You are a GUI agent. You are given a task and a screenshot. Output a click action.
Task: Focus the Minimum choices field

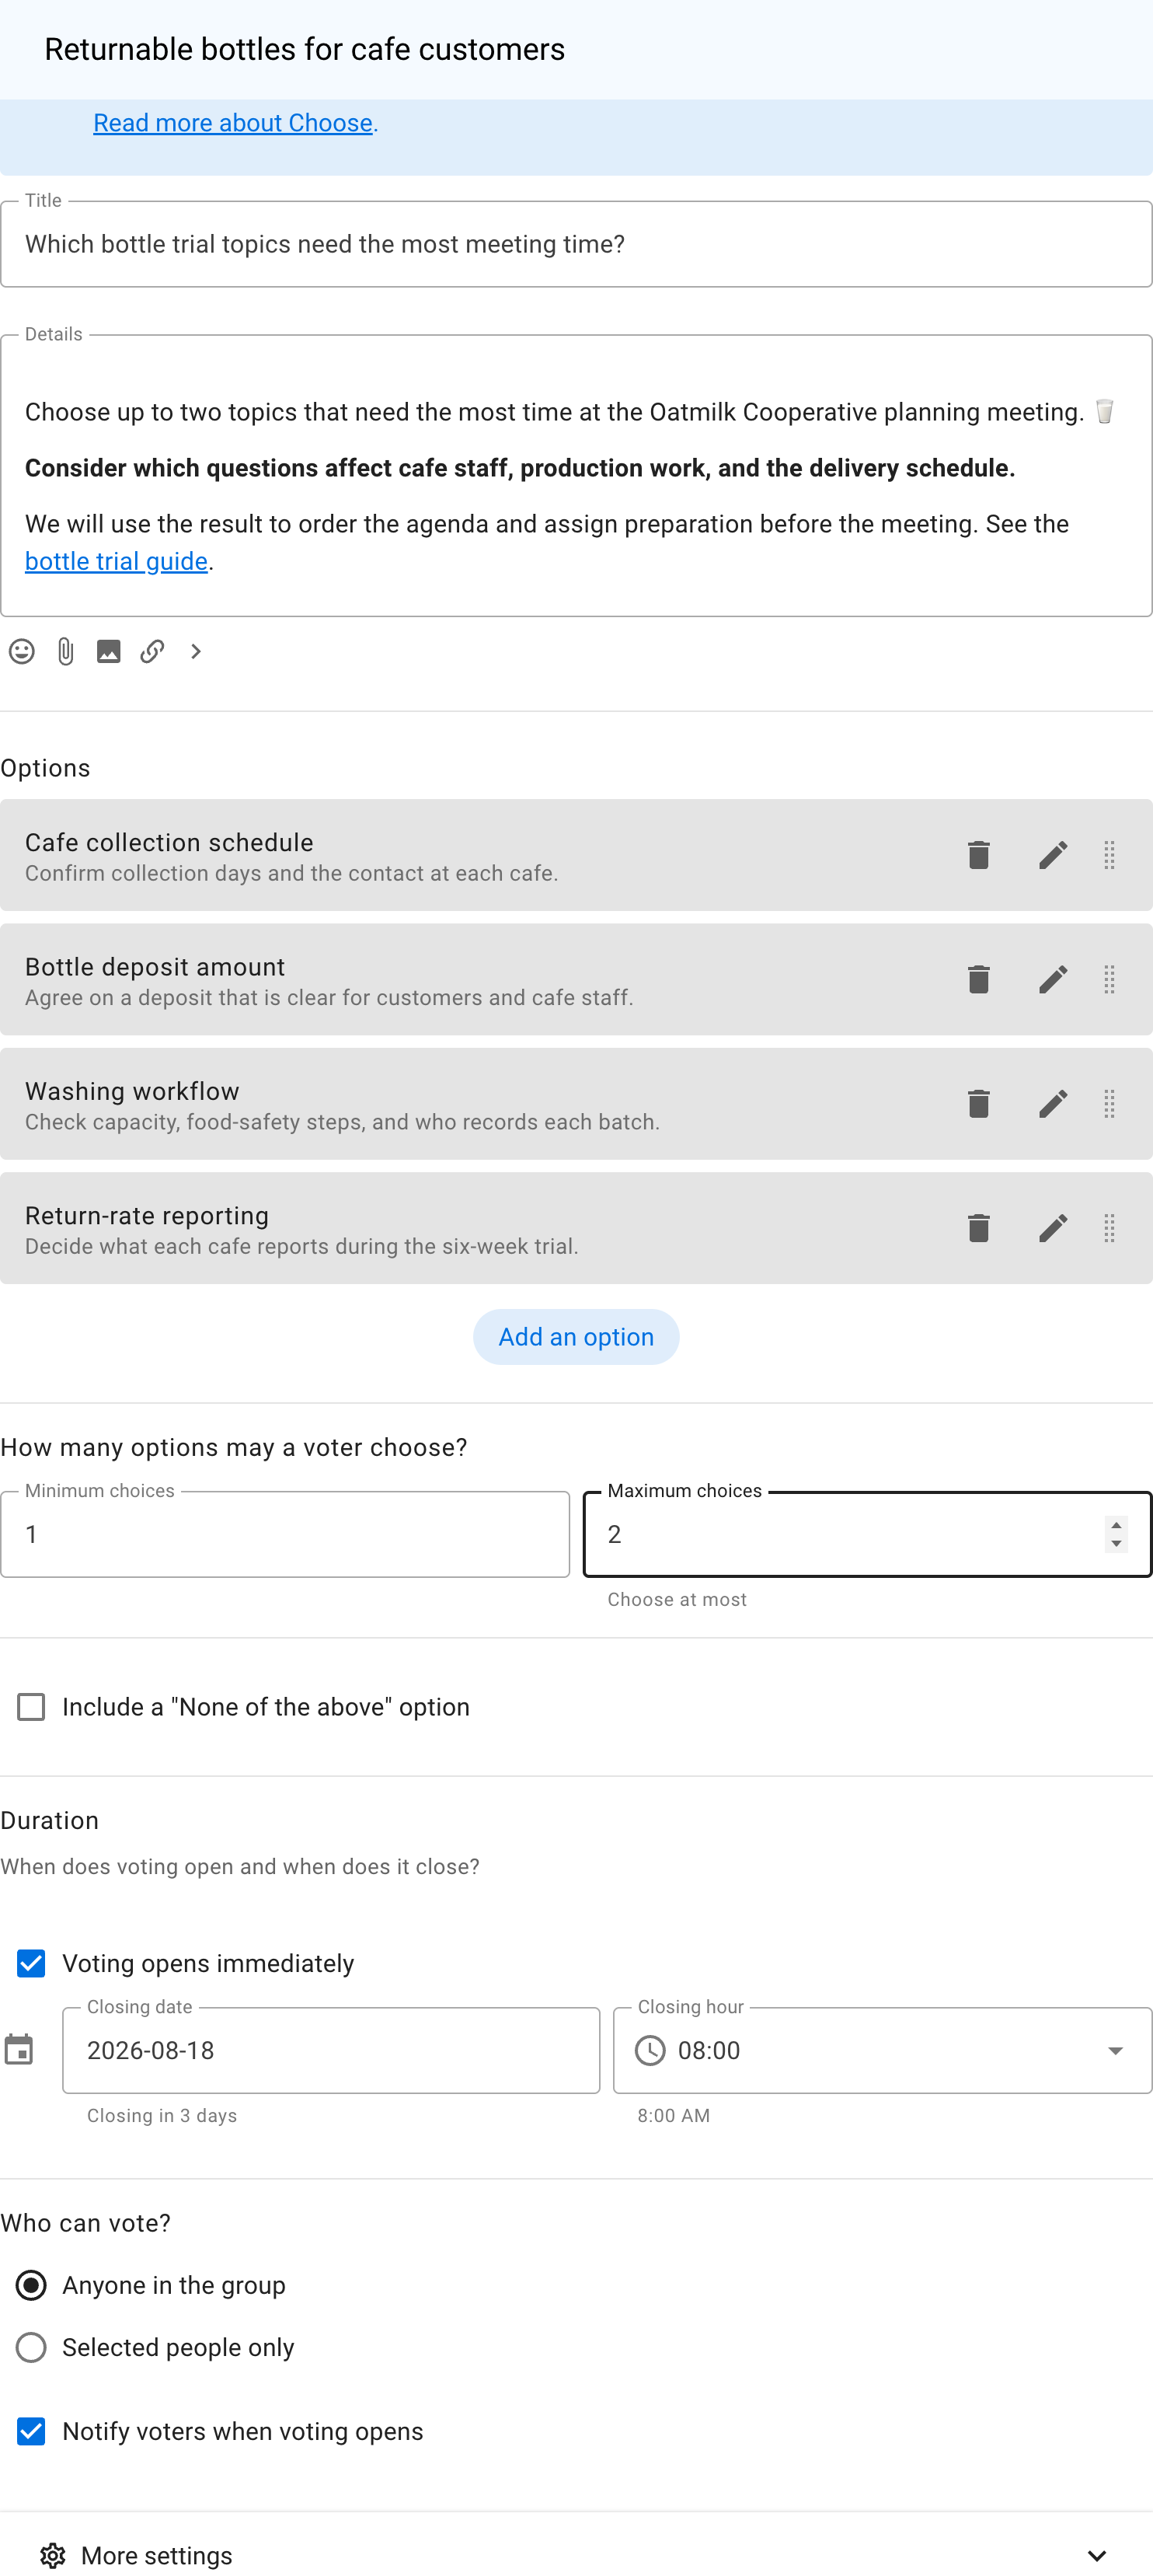pos(284,1534)
